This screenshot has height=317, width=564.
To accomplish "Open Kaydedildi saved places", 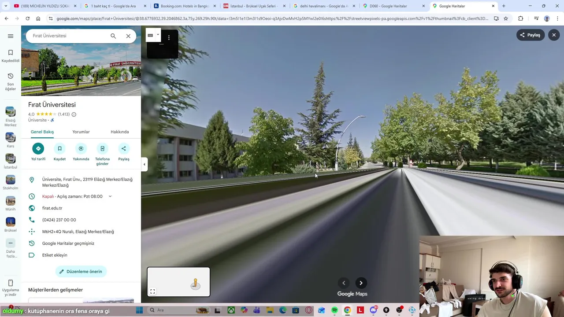I will point(11,56).
